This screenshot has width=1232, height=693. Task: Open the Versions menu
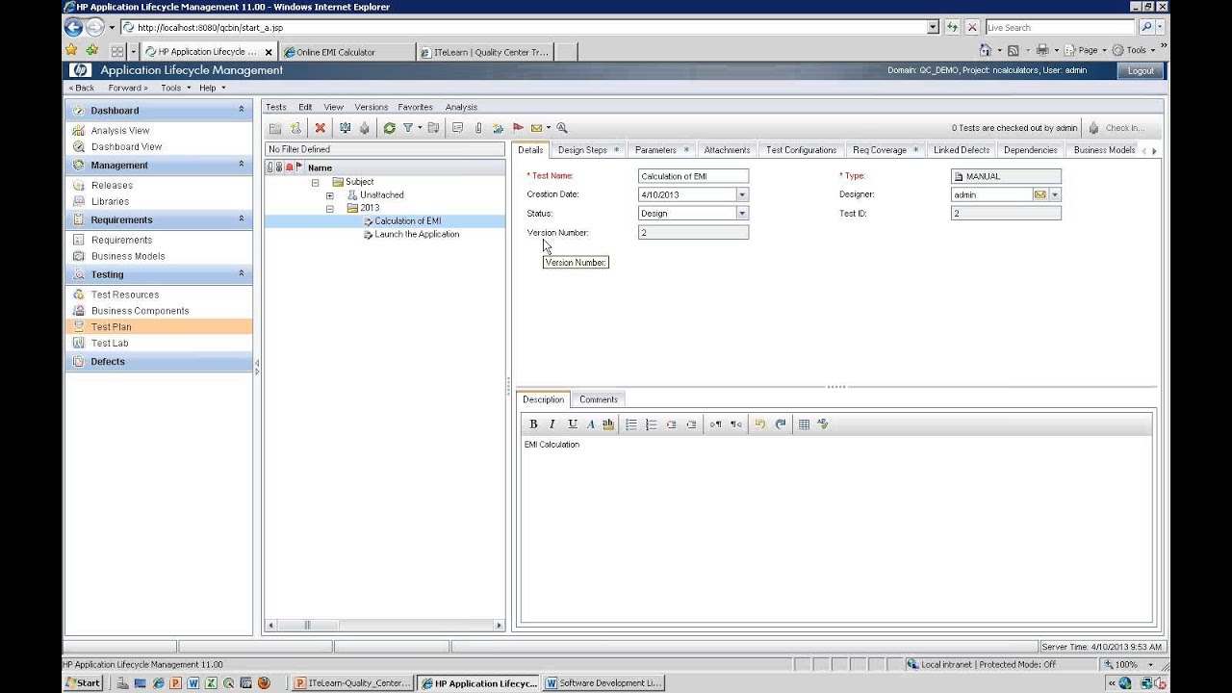click(371, 107)
